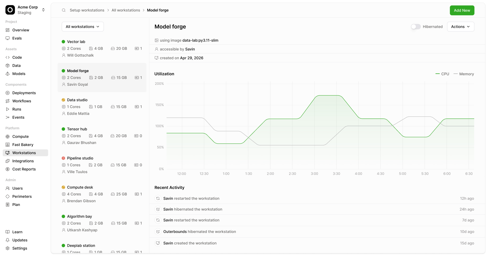
Task: Click the orange status icon for Data studio
Action: click(63, 100)
